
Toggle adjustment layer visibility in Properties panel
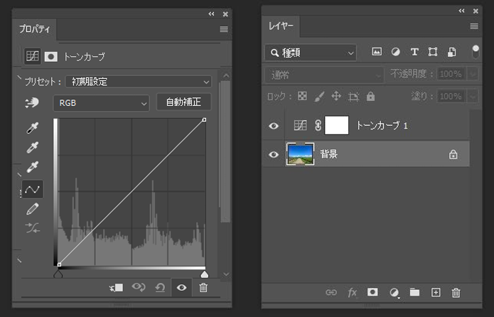click(x=181, y=287)
